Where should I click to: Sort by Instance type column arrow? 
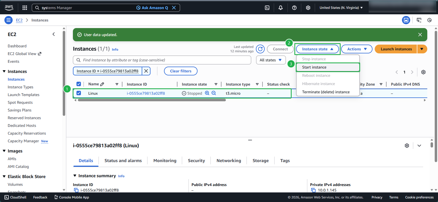(257, 84)
